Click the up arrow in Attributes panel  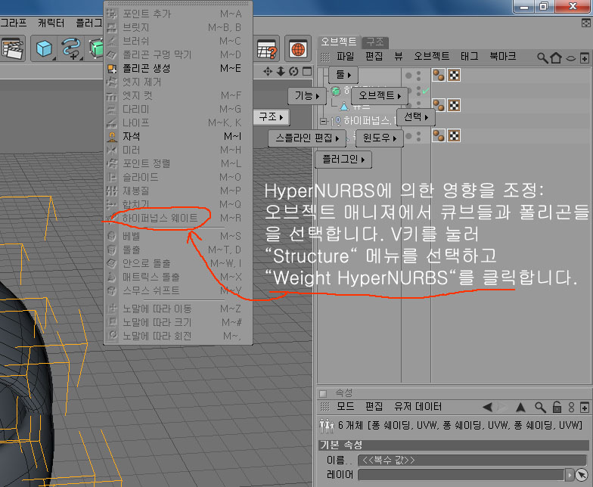click(520, 407)
